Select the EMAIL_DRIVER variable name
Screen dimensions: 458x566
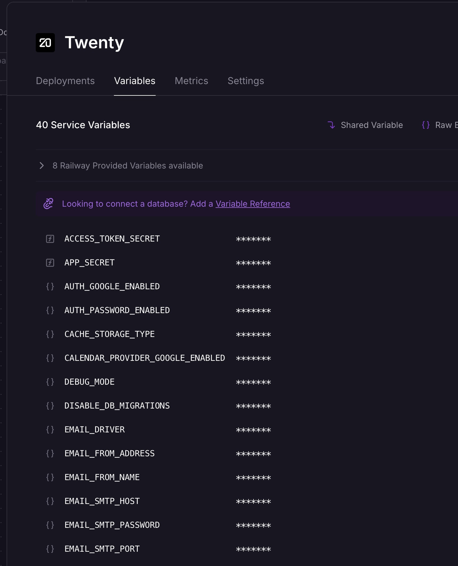pyautogui.click(x=95, y=430)
